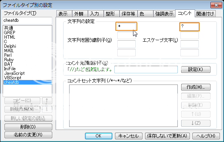The width and height of the screenshot is (224, 142).
Task: Click the up arrow button beside コピー
Action: coord(47,101)
